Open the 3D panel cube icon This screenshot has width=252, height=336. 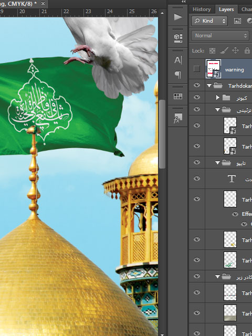point(178,38)
